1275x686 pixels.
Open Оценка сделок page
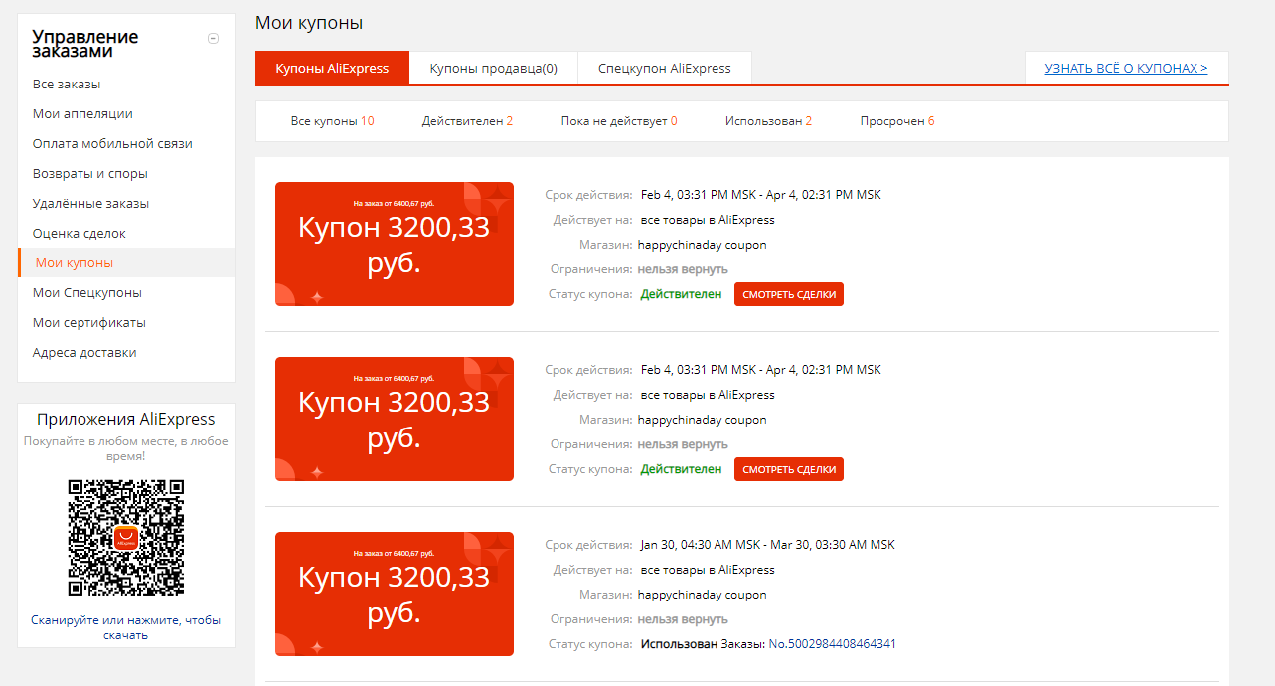click(x=80, y=234)
